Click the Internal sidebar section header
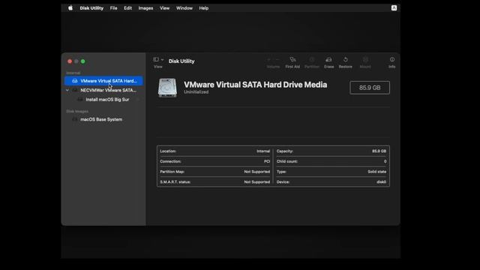The height and width of the screenshot is (270, 480). click(x=73, y=73)
